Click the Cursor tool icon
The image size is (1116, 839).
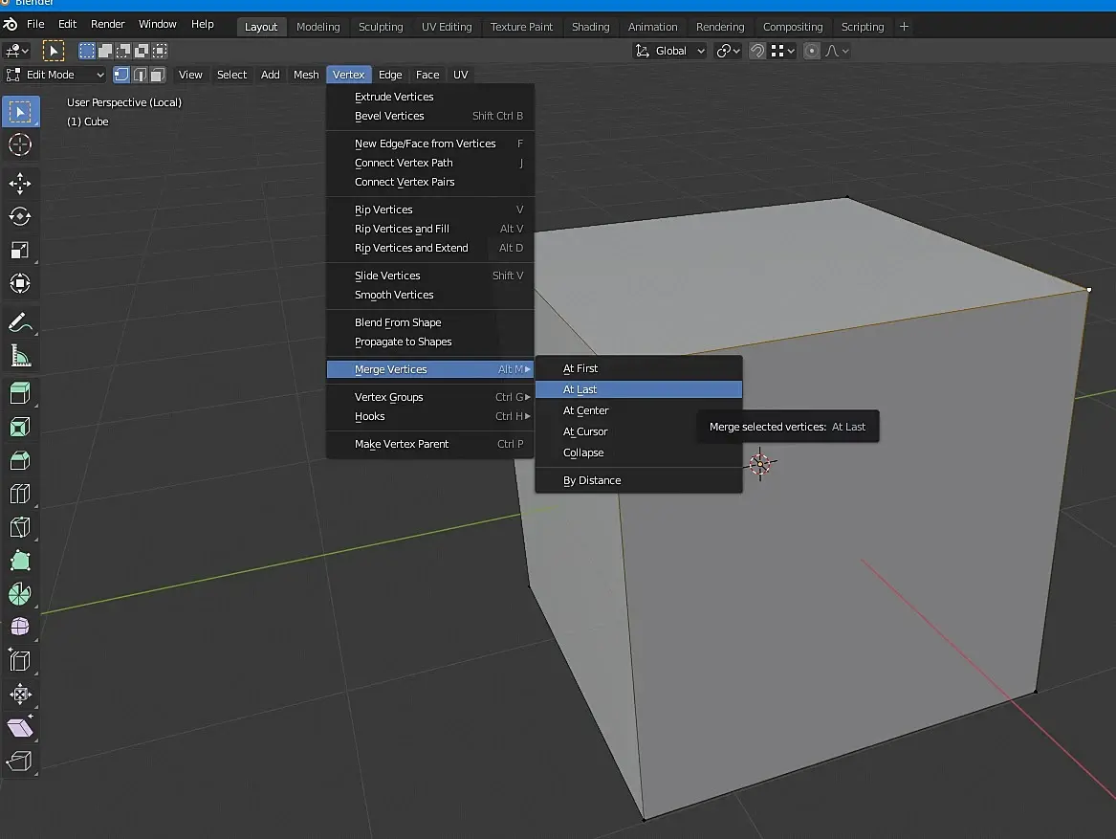(x=20, y=144)
